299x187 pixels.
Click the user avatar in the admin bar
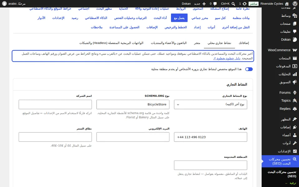(4, 4)
